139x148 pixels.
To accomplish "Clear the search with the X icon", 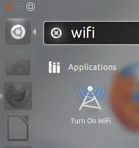I will [x=56, y=33].
